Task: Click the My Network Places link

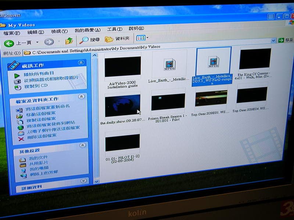Action: (44, 173)
